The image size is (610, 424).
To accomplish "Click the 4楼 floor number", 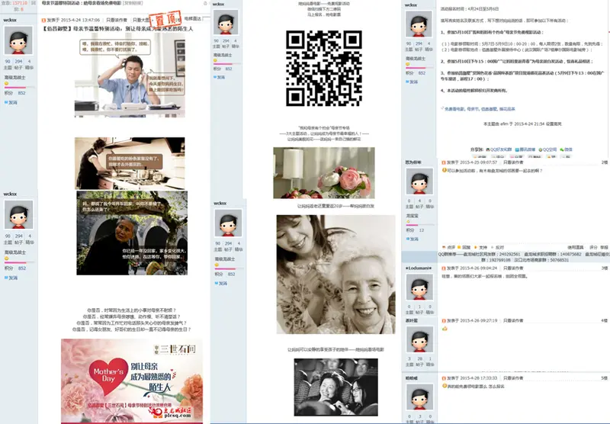I will [604, 320].
